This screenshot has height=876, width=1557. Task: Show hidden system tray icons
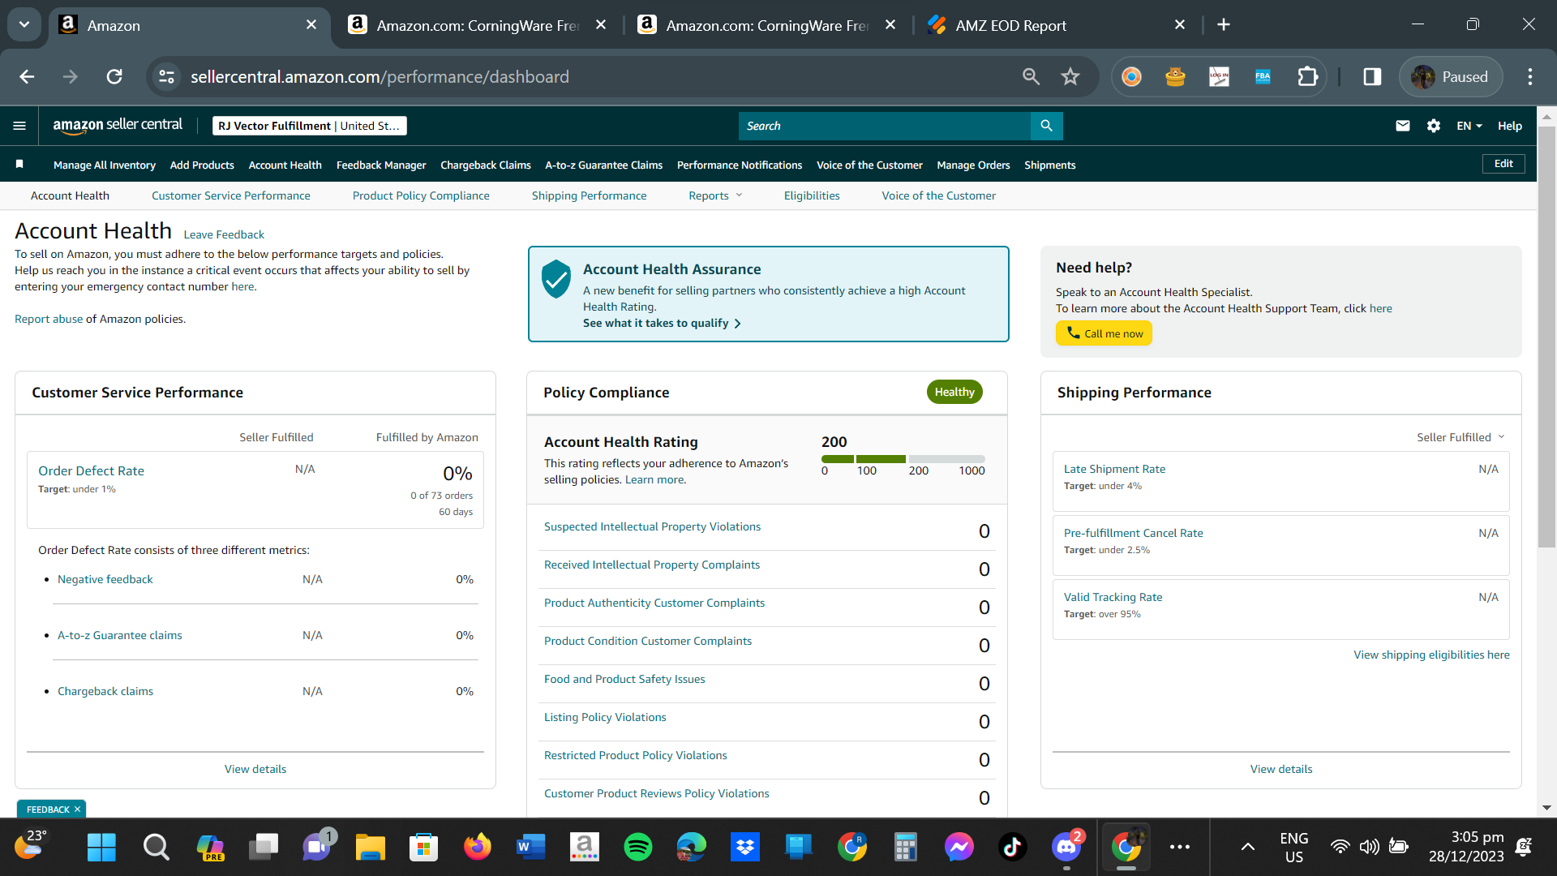point(1248,847)
